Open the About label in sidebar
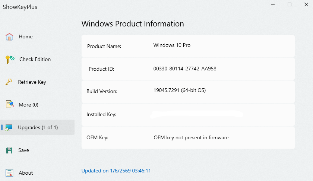Screen dimensions: 313x181 pos(26,173)
